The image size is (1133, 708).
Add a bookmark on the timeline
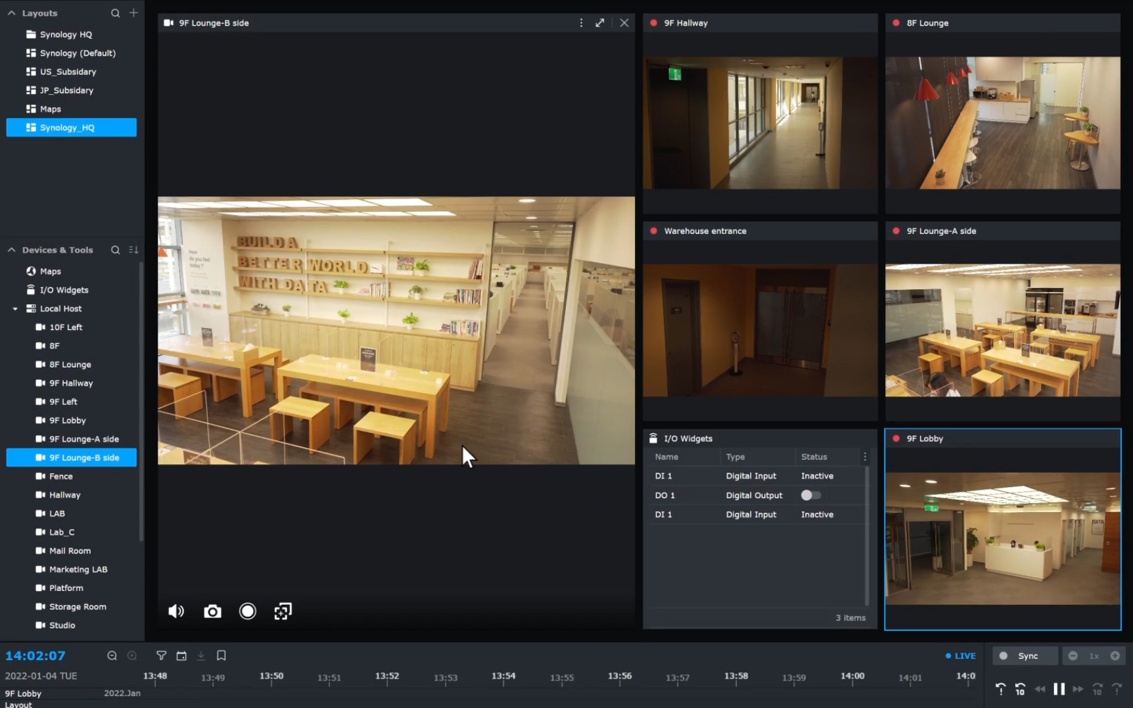click(221, 655)
